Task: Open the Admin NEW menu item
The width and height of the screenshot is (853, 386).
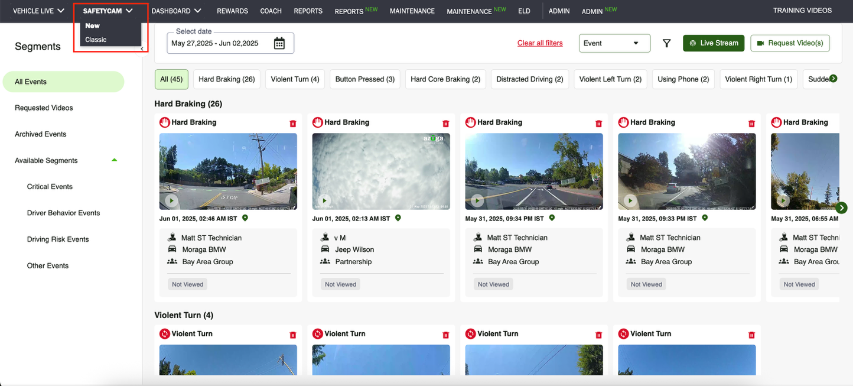Action: 599,11
